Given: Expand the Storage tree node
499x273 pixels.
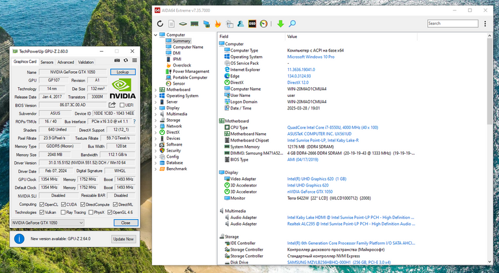Looking at the screenshot, I should tap(155, 120).
